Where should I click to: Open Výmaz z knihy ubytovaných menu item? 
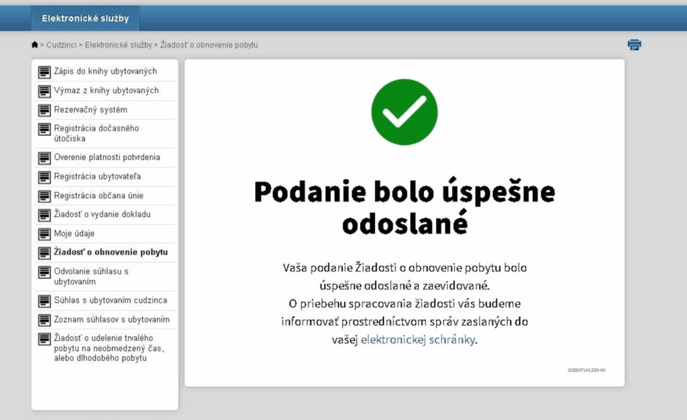[x=106, y=90]
